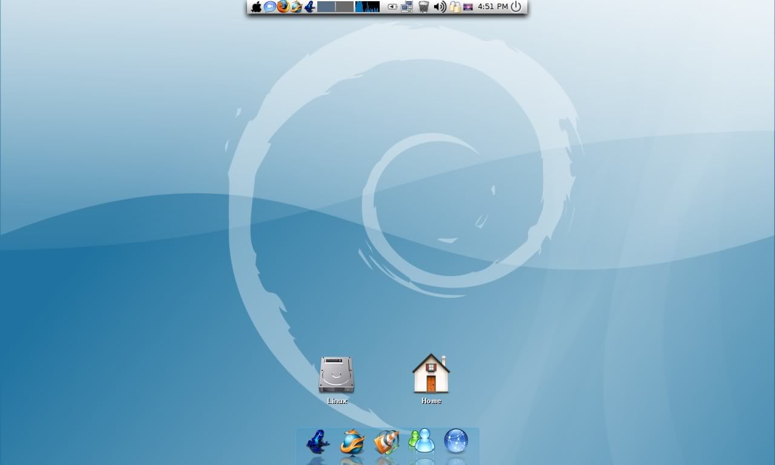Open the blue network globe in dock
The height and width of the screenshot is (465, 775).
456,441
